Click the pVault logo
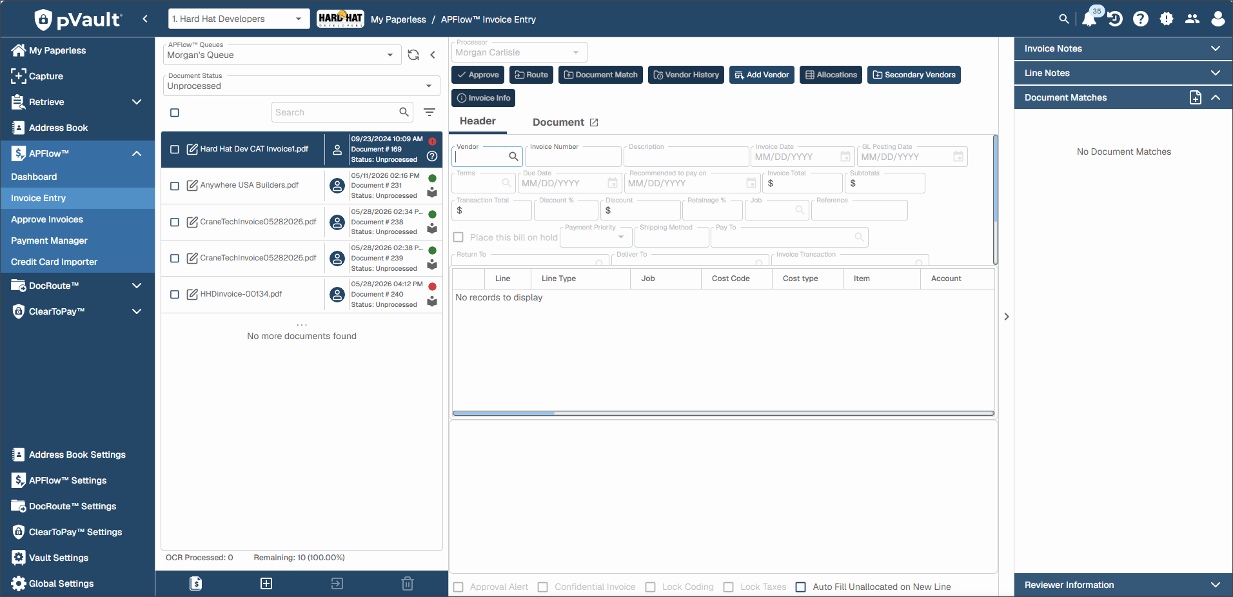This screenshot has height=597, width=1233. pyautogui.click(x=77, y=19)
